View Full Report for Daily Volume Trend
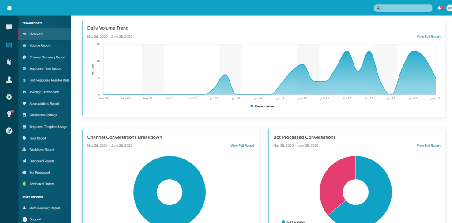Screen dimensions: 452x223 [x=428, y=37]
